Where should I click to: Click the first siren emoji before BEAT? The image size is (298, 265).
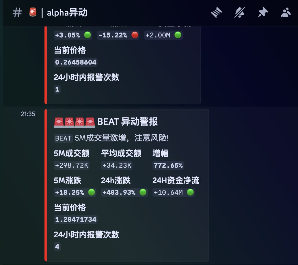coord(59,122)
